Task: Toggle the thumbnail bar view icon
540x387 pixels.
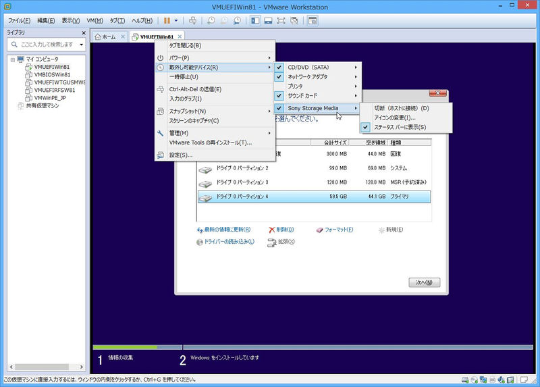Action: pos(268,21)
